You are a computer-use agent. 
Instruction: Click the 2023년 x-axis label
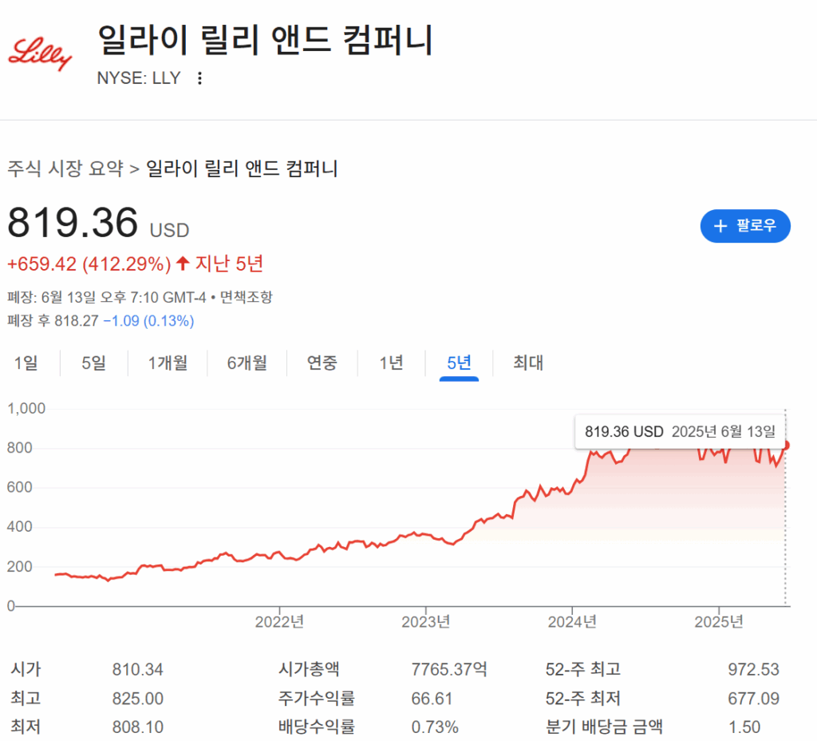[426, 621]
